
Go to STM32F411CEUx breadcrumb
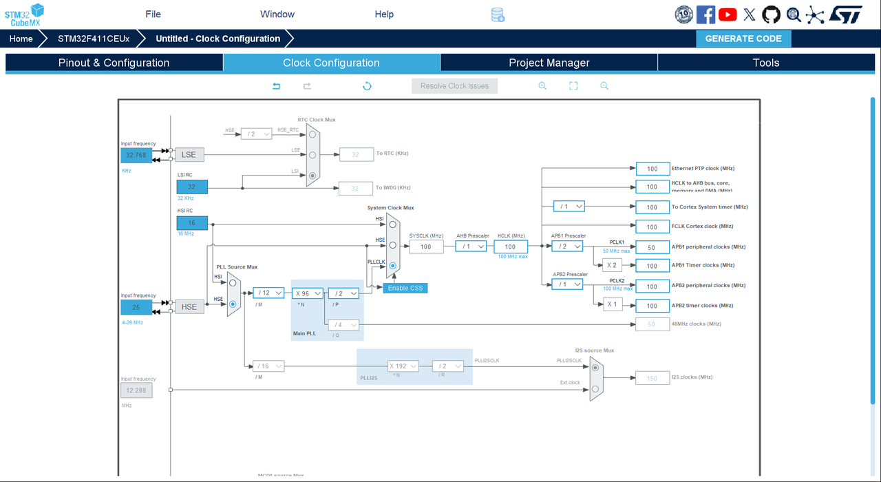click(94, 39)
